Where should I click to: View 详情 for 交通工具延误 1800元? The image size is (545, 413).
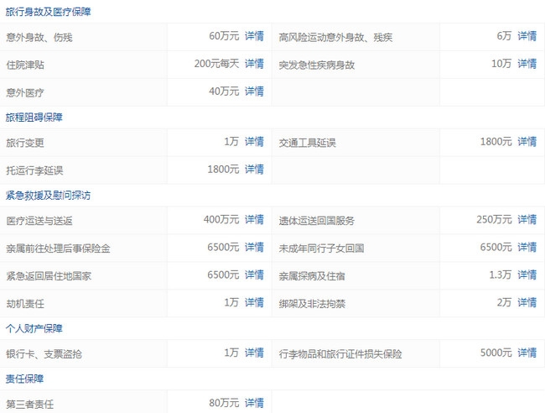527,142
